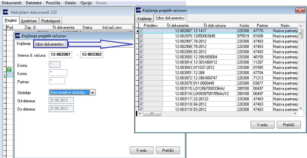The image size is (307, 158).
Task: Switch to the Pregled tab
Action: (x=11, y=20)
